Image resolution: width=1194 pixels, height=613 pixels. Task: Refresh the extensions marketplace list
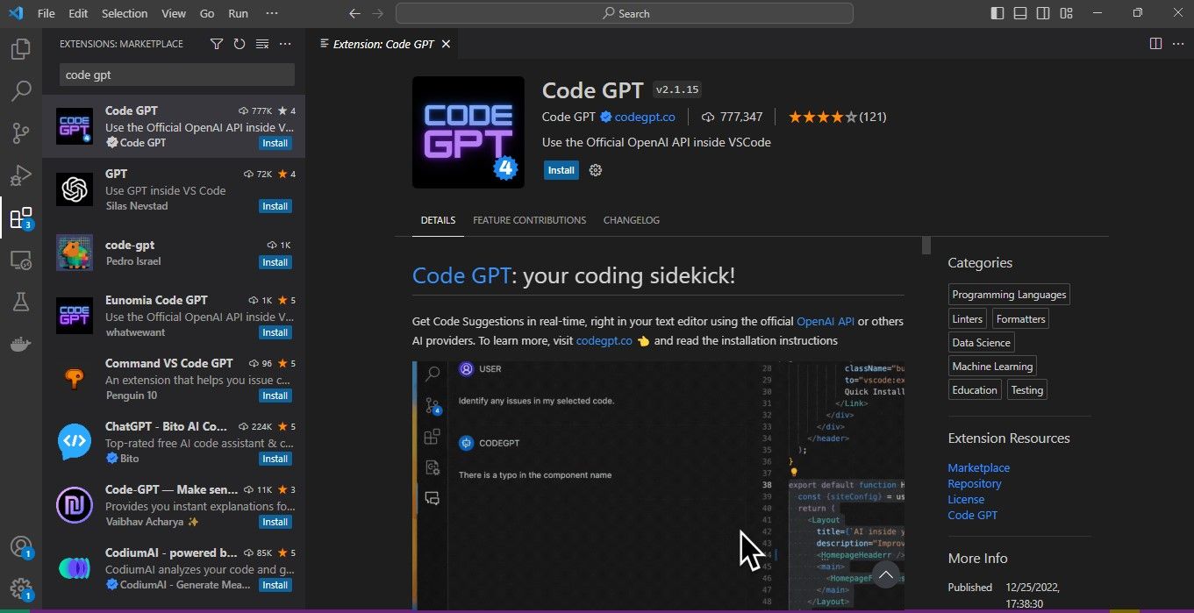tap(239, 43)
